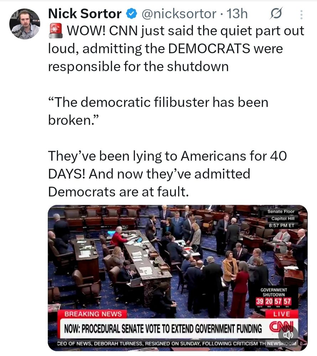
Task: Open the Grok slashed-circle icon
Action: click(276, 14)
